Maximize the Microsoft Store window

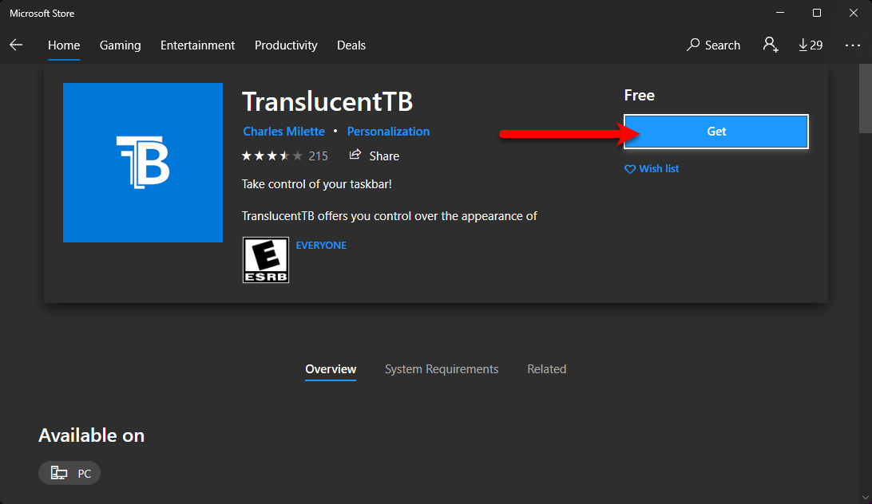(817, 13)
